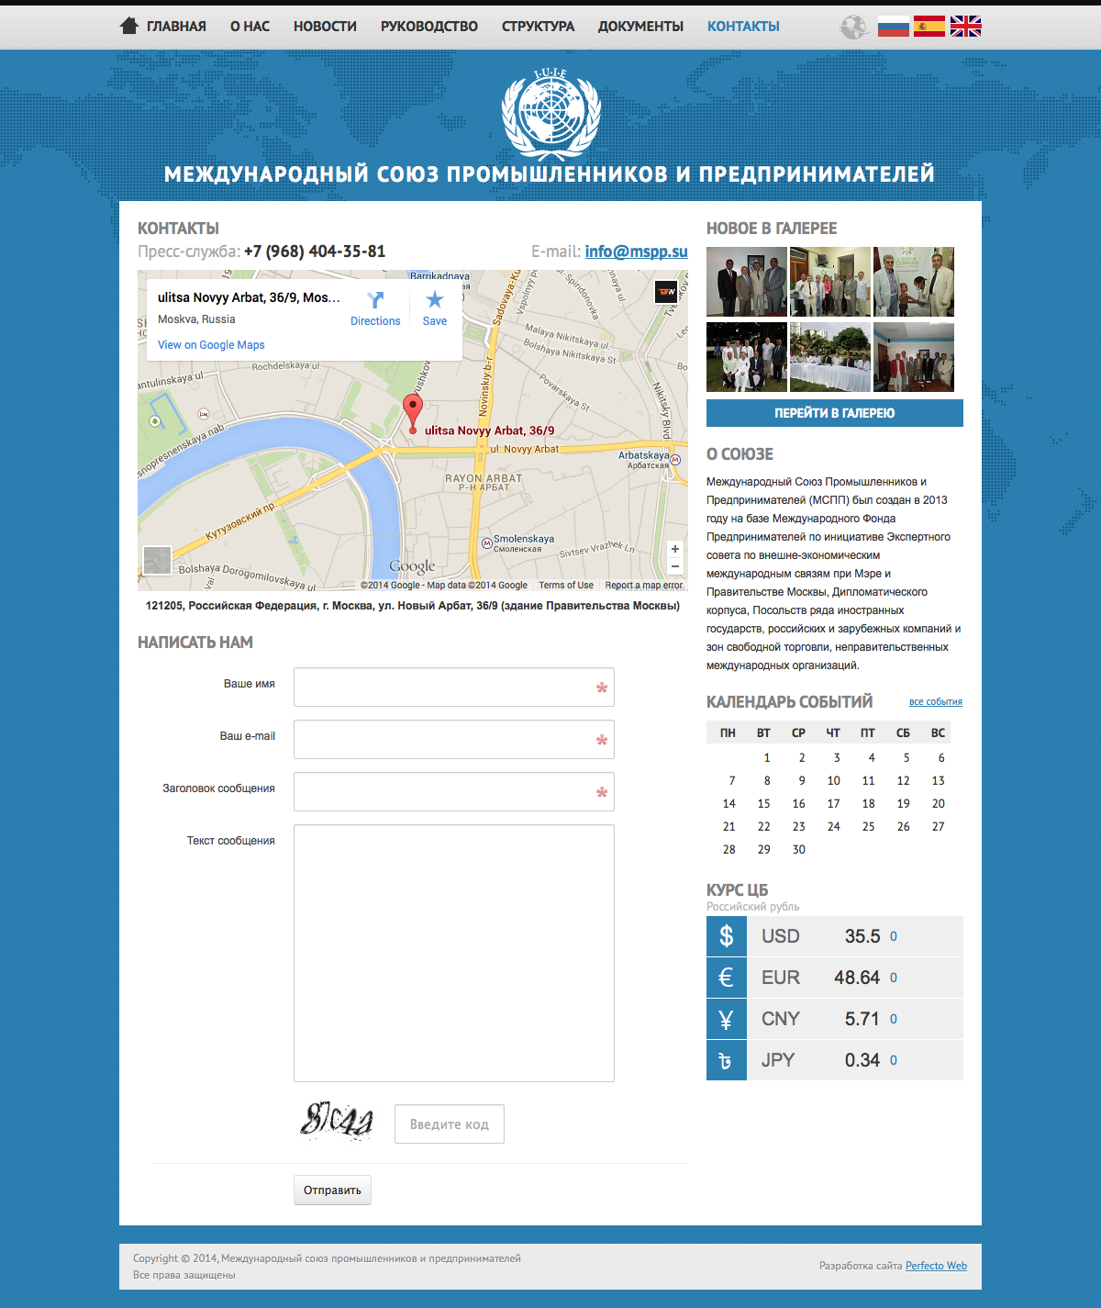Select the Spanish flag language icon
This screenshot has height=1308, width=1101.
click(929, 27)
